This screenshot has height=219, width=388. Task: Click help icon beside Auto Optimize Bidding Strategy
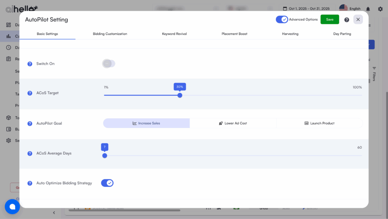(x=30, y=183)
